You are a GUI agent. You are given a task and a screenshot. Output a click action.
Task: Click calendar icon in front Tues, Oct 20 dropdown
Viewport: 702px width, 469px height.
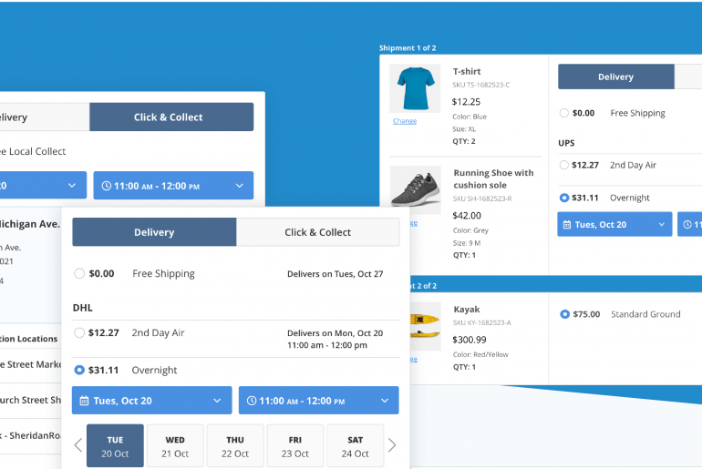[x=84, y=401]
